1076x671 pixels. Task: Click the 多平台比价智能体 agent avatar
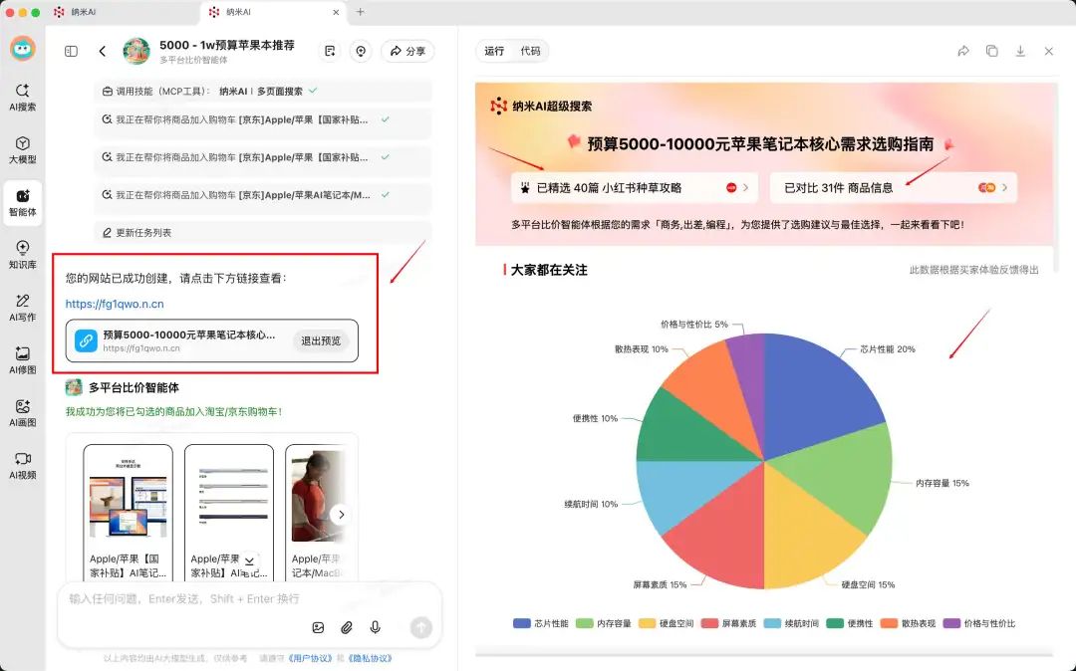pyautogui.click(x=74, y=388)
